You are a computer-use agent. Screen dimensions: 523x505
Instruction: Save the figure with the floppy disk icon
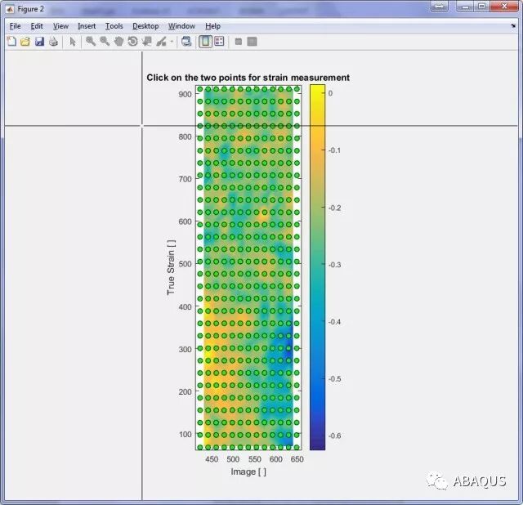tap(40, 42)
